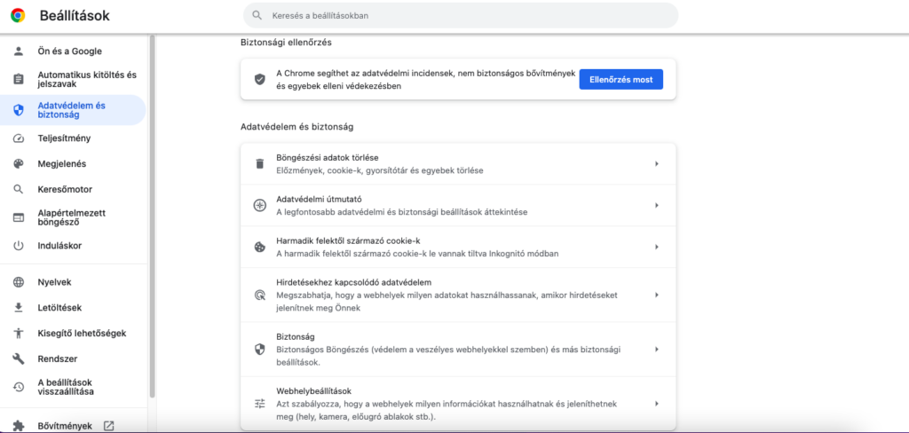Click the person icon for Ön és a Google
The width and height of the screenshot is (909, 433).
(19, 51)
